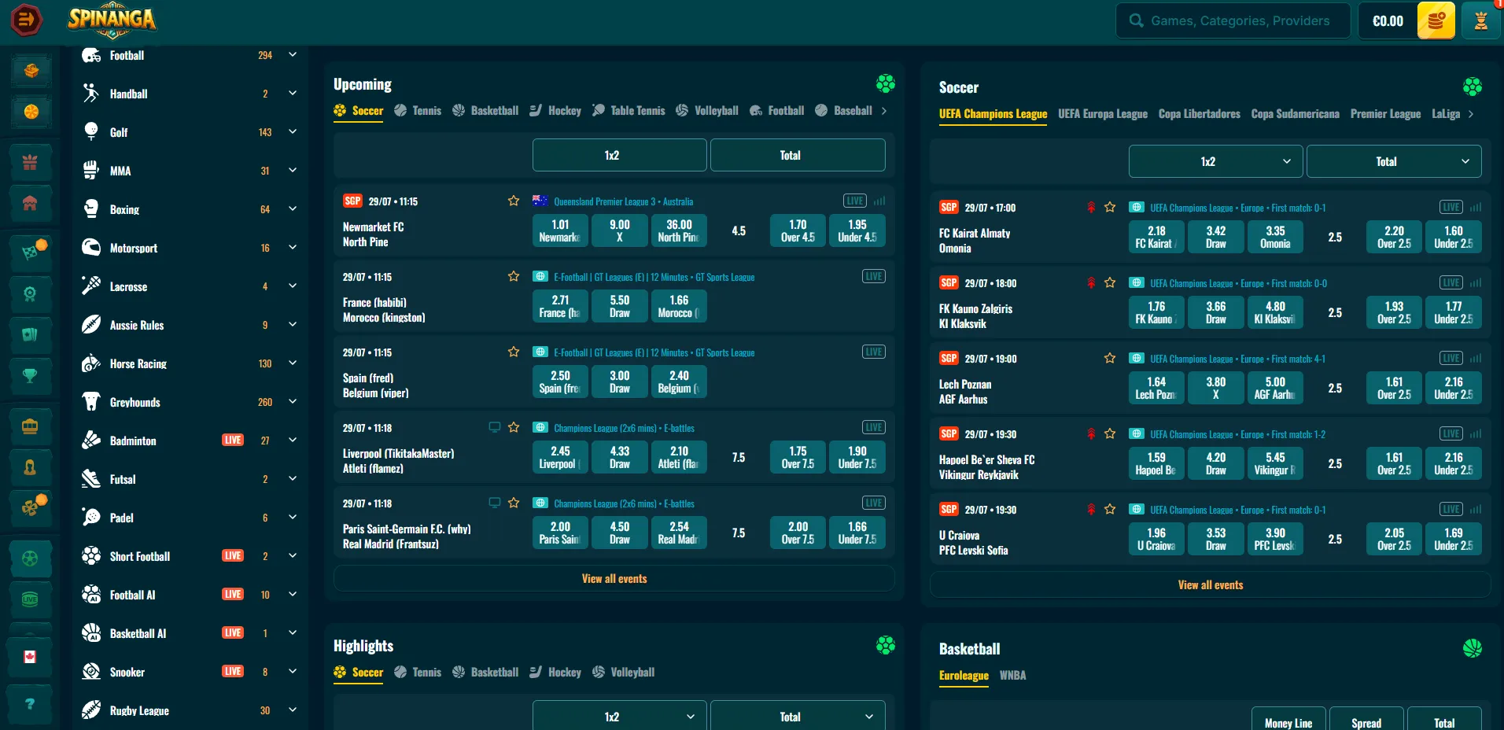Expand the Football category chevron
The width and height of the screenshot is (1504, 730).
tap(293, 55)
